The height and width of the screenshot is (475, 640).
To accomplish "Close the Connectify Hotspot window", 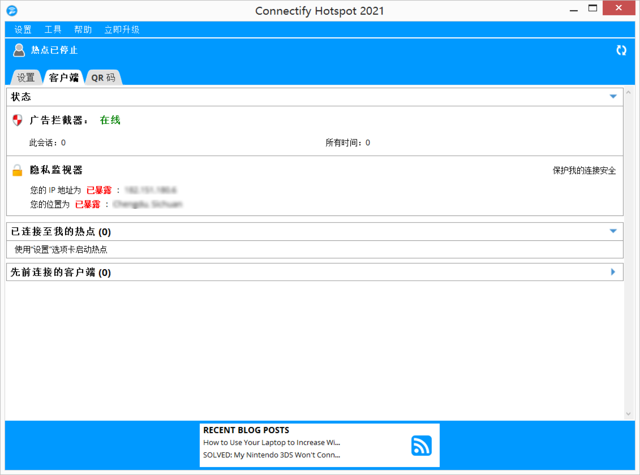I will [619, 8].
